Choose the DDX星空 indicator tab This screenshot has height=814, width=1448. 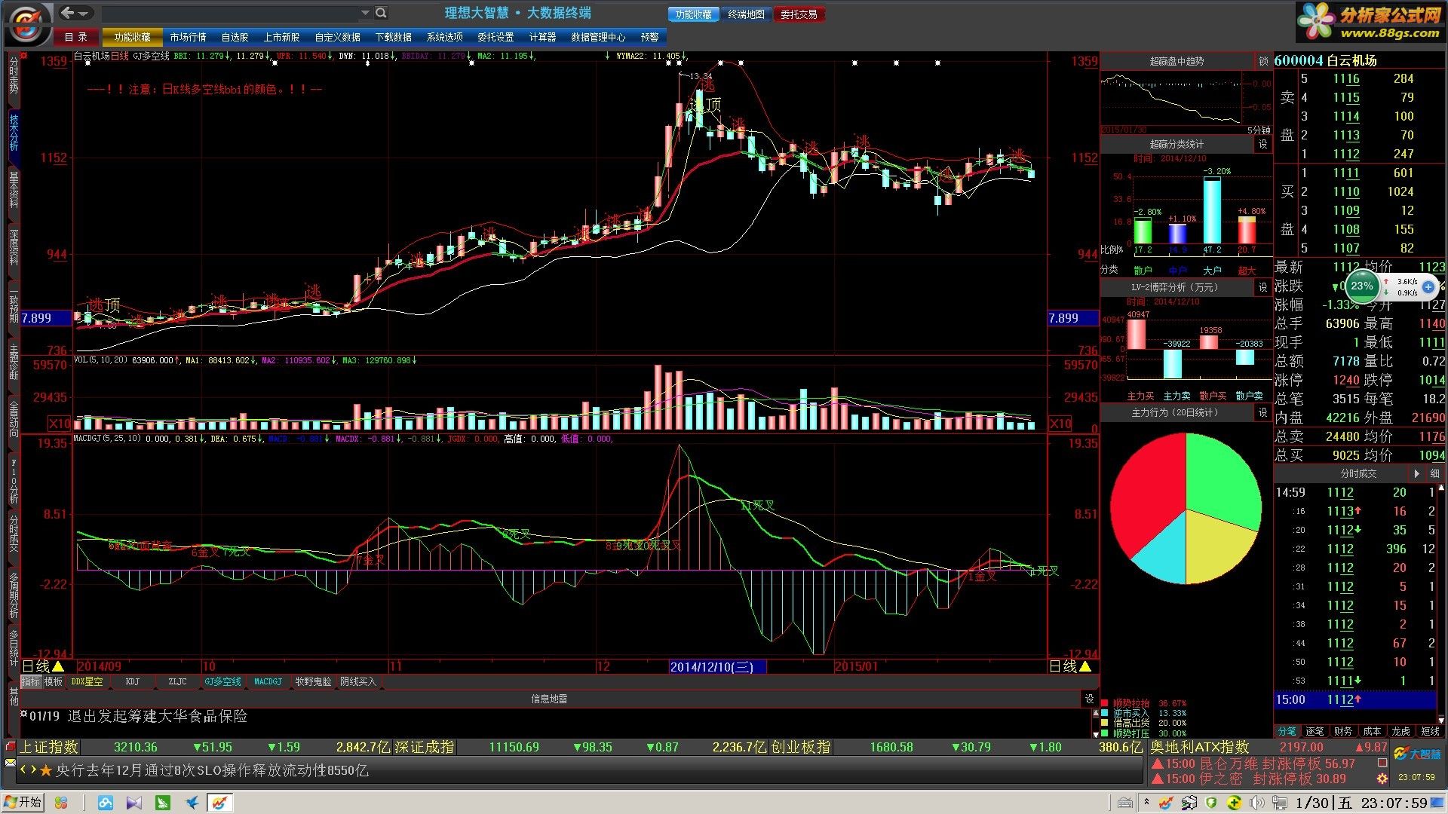[x=87, y=681]
